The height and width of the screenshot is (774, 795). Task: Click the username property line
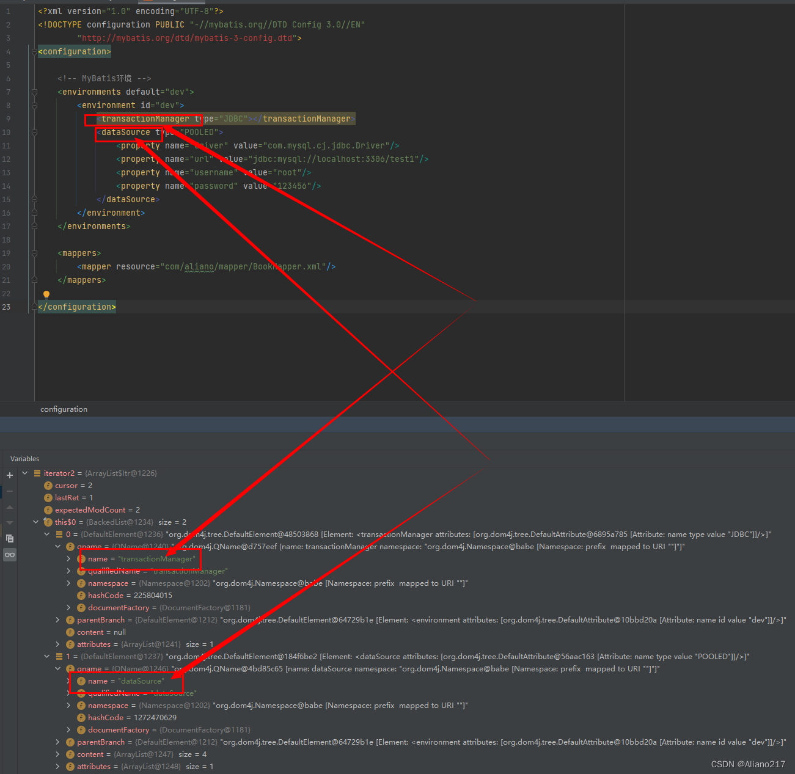(x=214, y=173)
